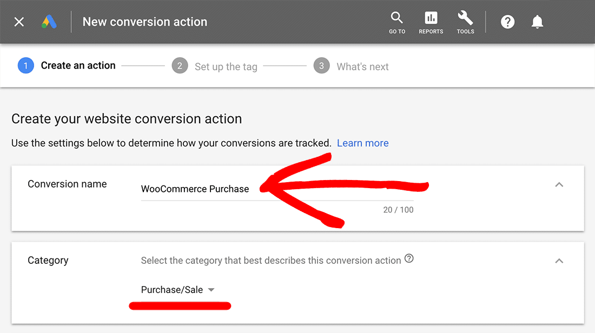Click the 20 / 100 character counter
595x333 pixels.
point(398,210)
